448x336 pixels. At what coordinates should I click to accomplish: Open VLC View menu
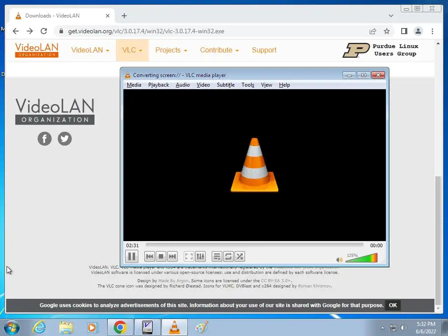(266, 85)
